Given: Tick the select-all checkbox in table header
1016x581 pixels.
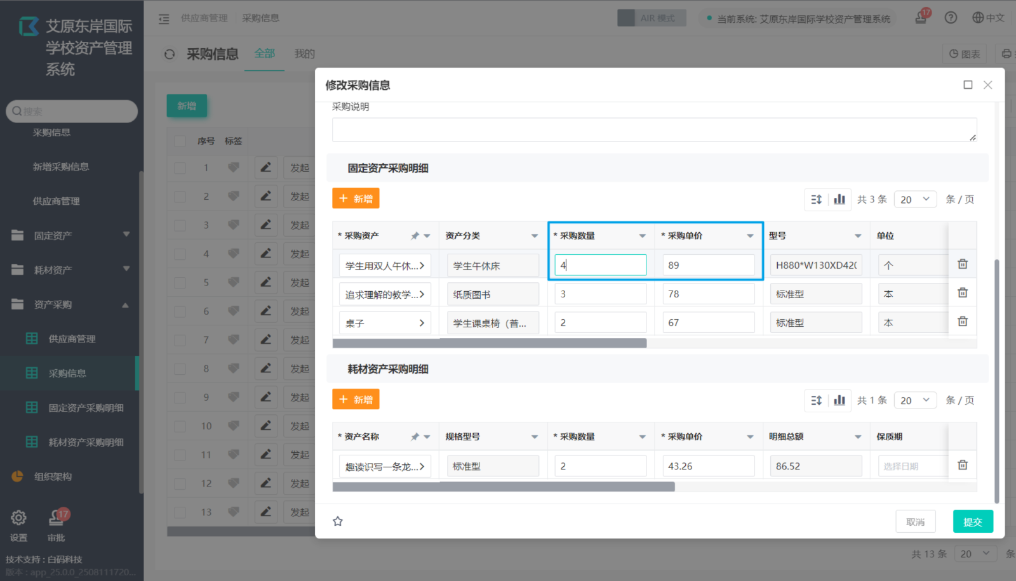Looking at the screenshot, I should tap(180, 141).
